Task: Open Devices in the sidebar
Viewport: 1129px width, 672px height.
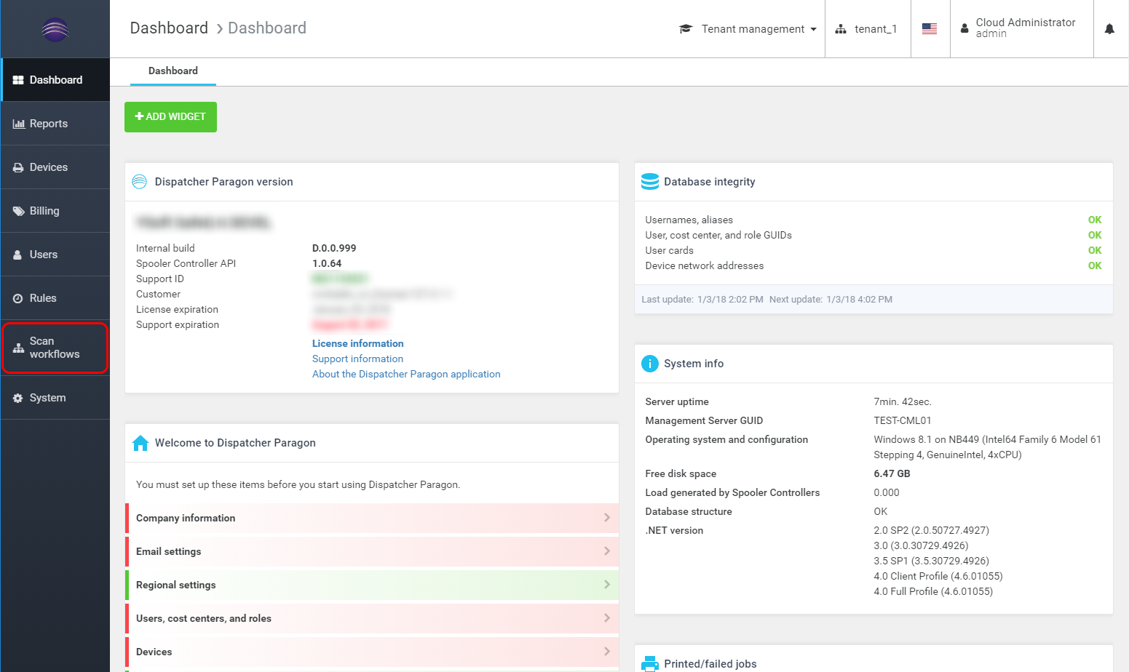Action: pos(49,167)
